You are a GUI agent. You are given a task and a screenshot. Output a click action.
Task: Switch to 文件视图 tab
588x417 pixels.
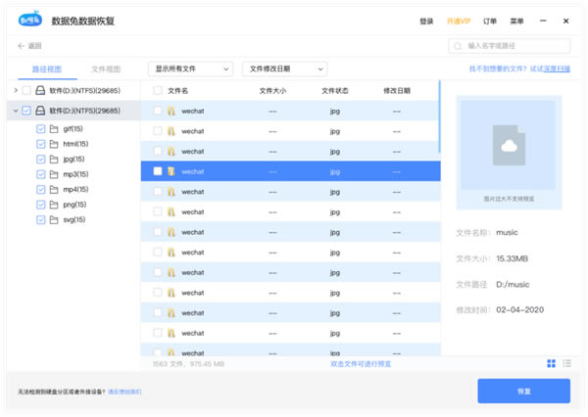pyautogui.click(x=106, y=69)
